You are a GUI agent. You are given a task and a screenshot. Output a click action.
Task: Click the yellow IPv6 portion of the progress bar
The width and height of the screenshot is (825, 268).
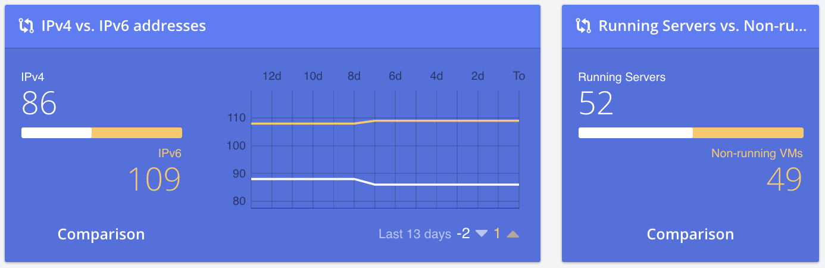[137, 133]
